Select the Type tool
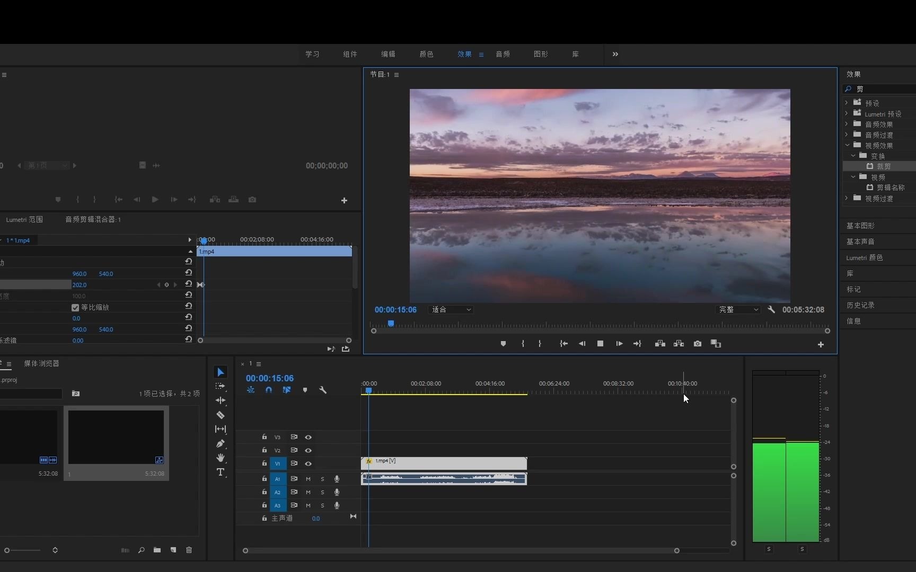This screenshot has width=916, height=572. (221, 472)
